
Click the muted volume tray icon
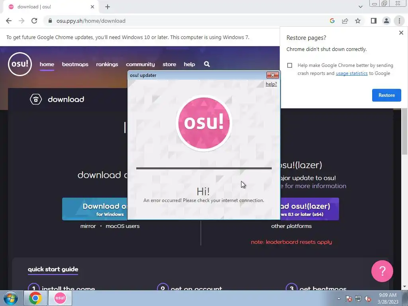[x=368, y=298]
